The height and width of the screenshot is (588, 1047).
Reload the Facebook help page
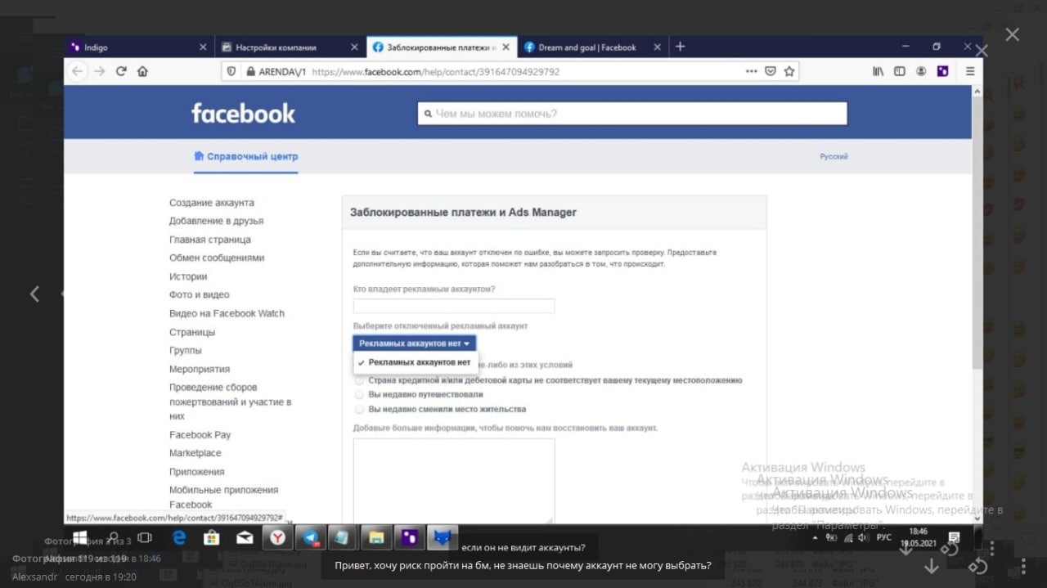tap(121, 71)
